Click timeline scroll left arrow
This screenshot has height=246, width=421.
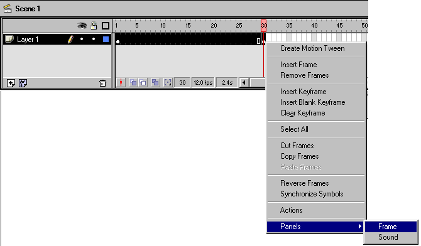coord(244,83)
